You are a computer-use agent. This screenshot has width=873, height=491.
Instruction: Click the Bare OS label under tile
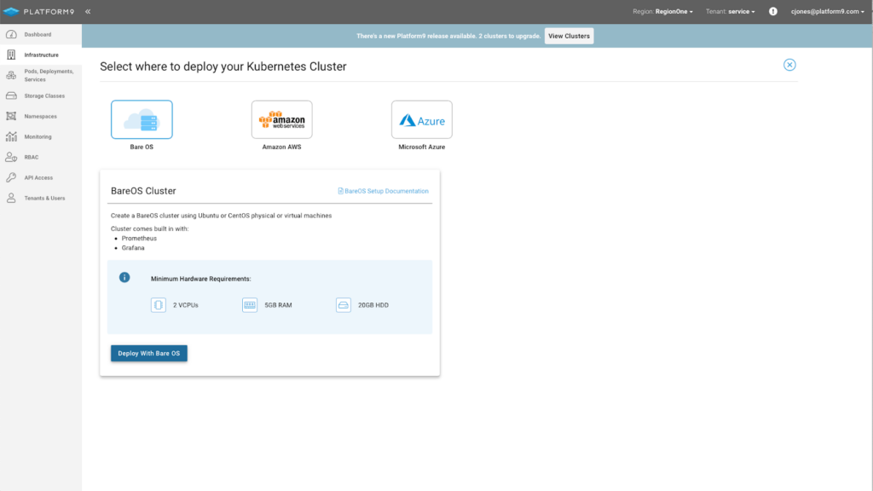(142, 147)
